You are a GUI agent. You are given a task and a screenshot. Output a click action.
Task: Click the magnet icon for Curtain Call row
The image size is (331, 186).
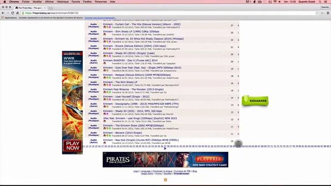104,27
